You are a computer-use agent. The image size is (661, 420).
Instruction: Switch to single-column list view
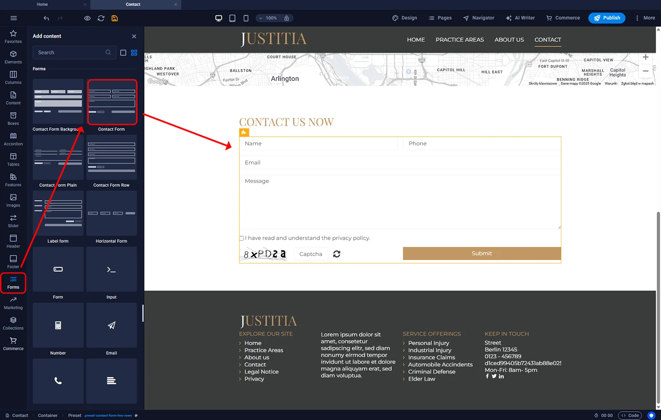tap(123, 53)
